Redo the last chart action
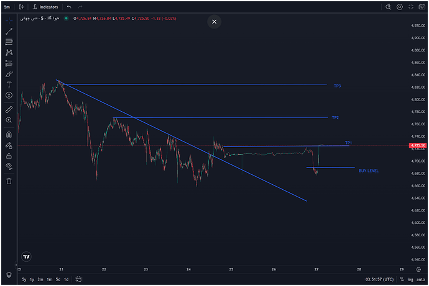The image size is (429, 286). 80,7
